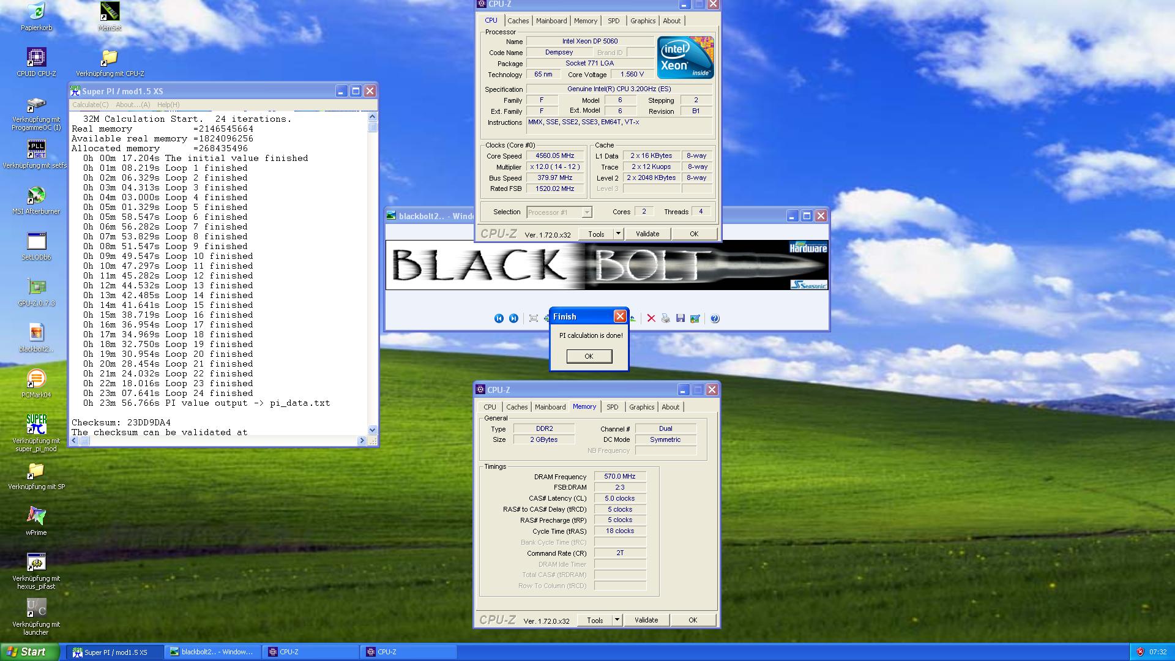Open the blackbolt2 image file icon
The image size is (1175, 661).
36,338
